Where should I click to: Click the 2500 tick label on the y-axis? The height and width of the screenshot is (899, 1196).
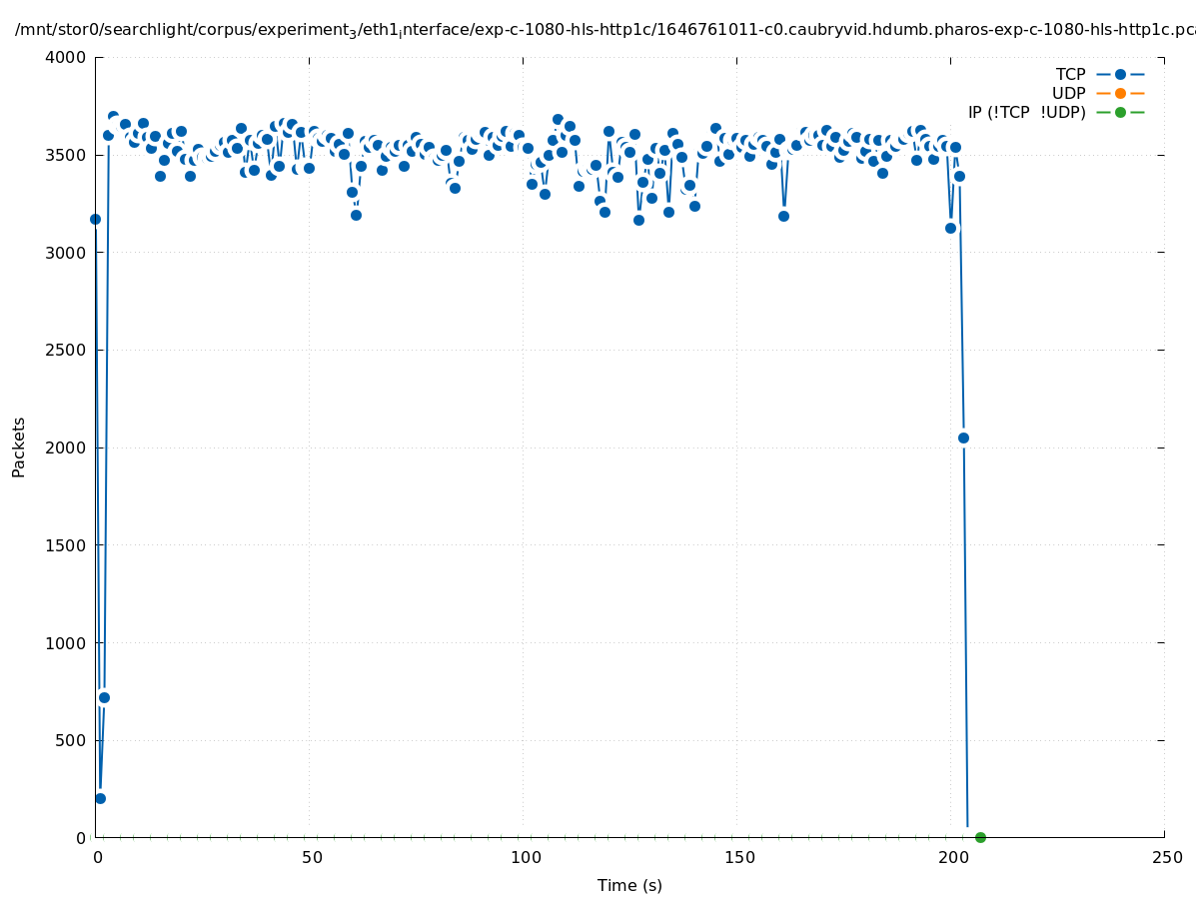(66, 350)
